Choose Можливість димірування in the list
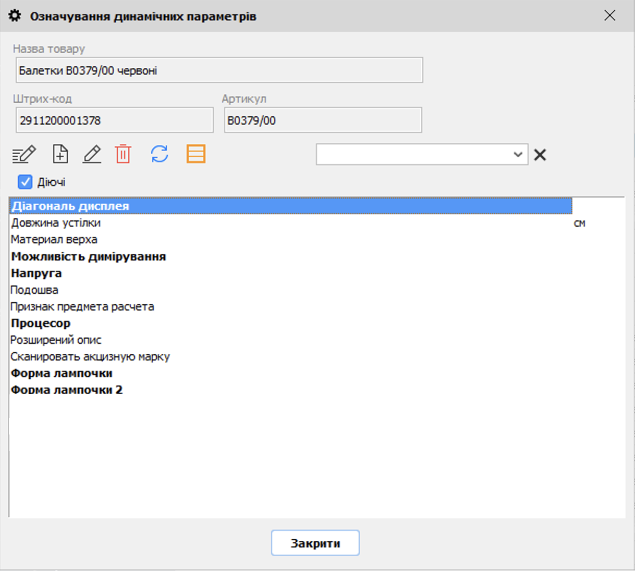635x571 pixels. (x=89, y=257)
